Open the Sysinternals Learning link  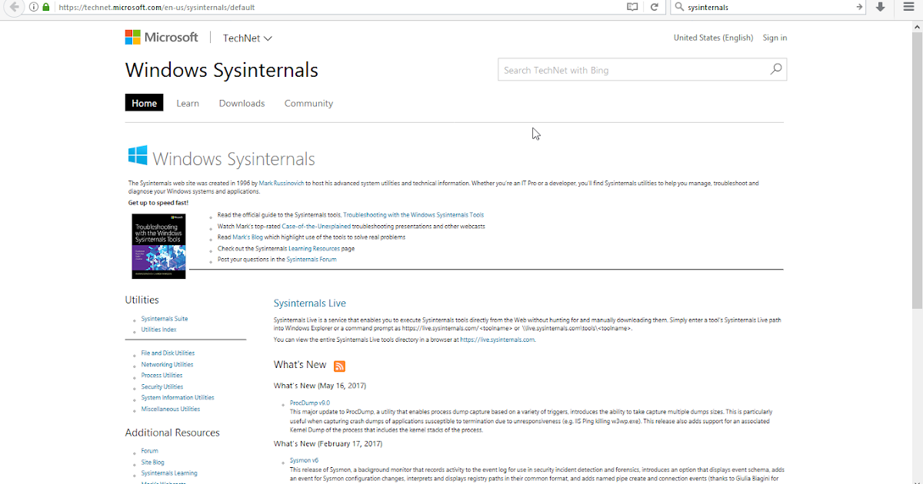169,473
